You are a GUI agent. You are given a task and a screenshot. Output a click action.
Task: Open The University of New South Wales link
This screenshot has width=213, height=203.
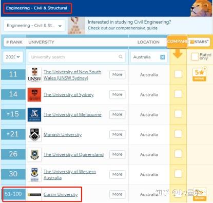(72, 75)
